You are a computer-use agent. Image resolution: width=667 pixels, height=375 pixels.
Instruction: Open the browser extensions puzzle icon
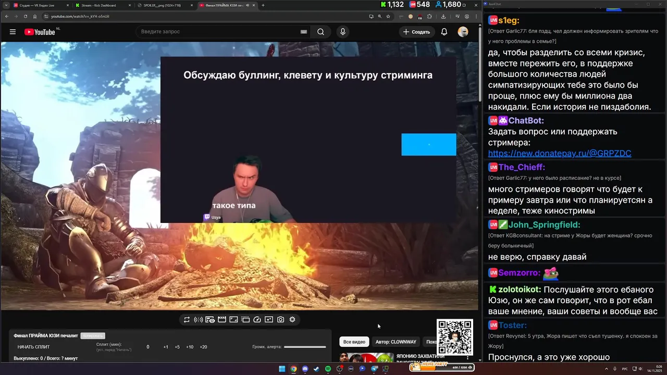point(429,16)
